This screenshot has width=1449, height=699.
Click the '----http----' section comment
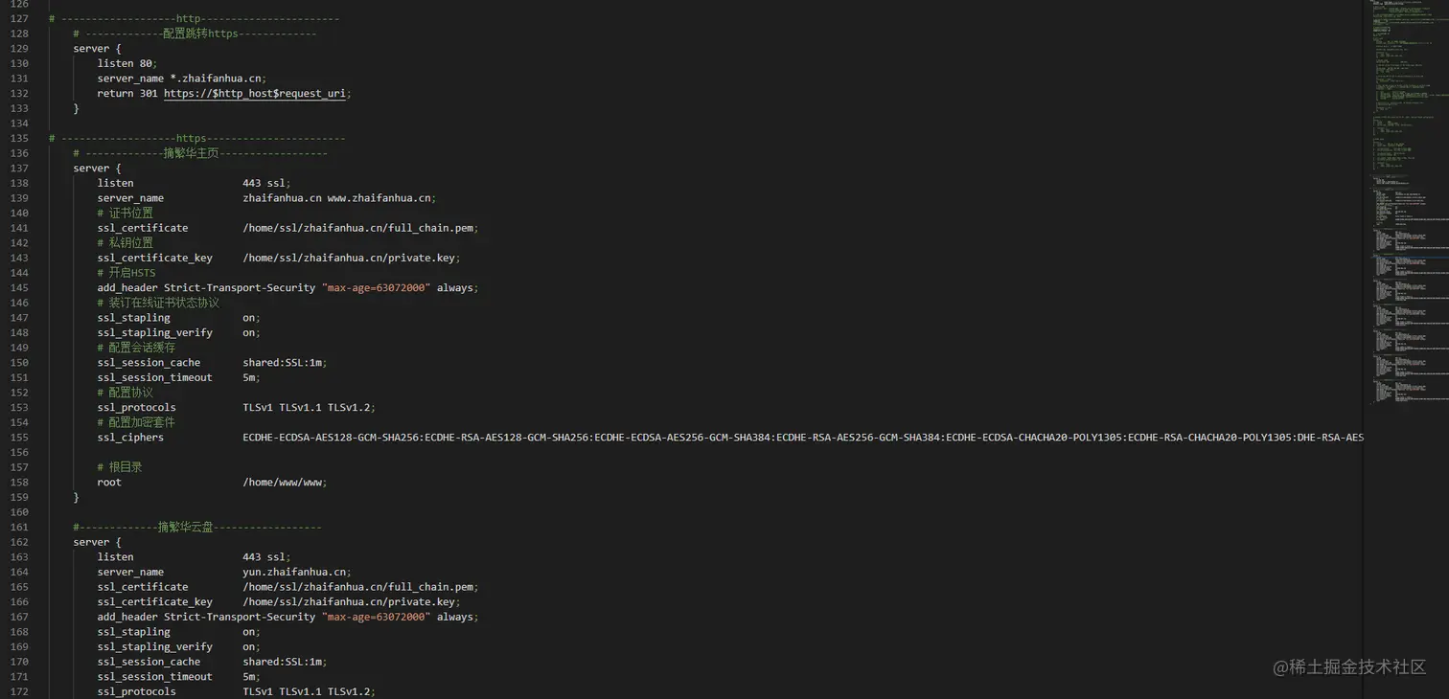click(194, 19)
